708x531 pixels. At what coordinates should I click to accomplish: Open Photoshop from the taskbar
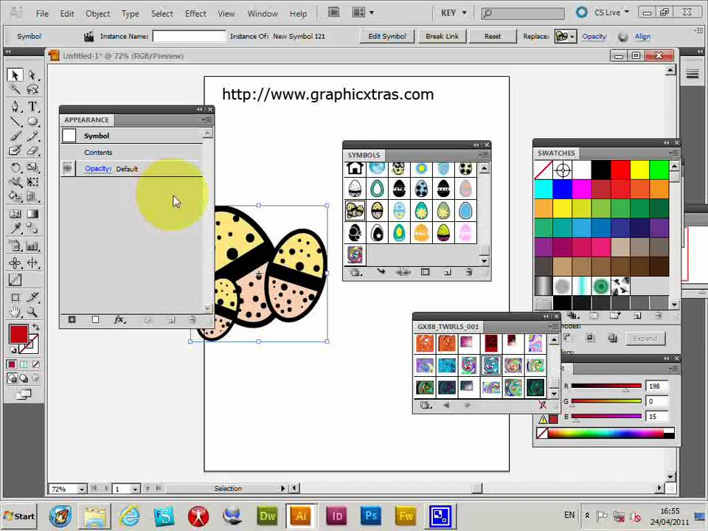[x=371, y=516]
